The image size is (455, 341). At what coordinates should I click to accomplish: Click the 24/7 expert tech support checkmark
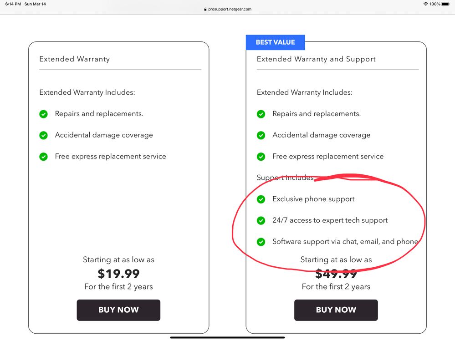pos(261,220)
